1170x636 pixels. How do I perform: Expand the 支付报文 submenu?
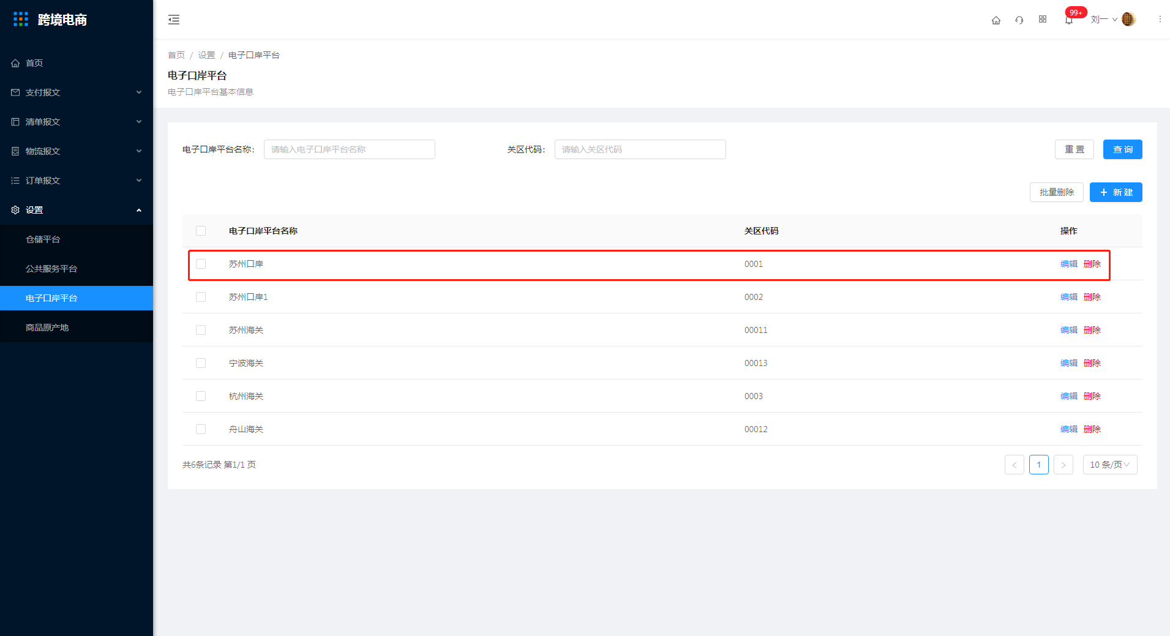click(x=139, y=92)
